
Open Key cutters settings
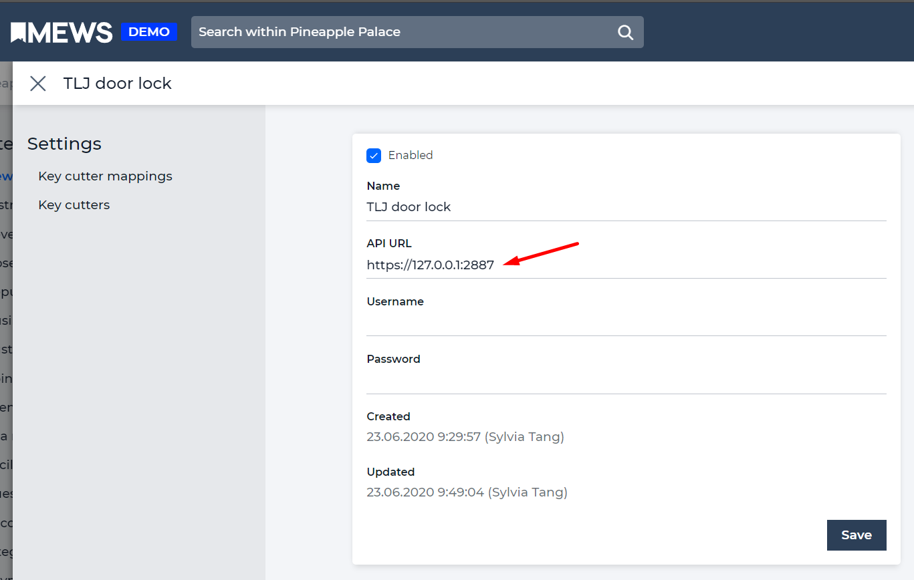point(74,205)
